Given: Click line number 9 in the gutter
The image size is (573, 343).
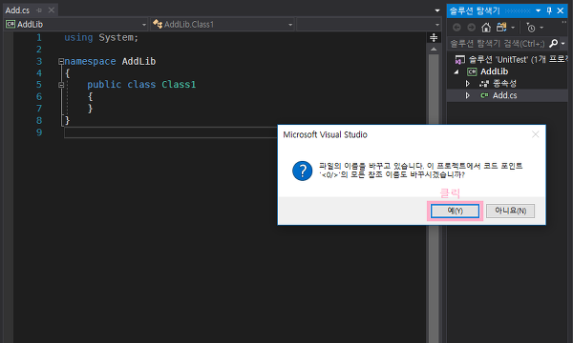Looking at the screenshot, I should 39,132.
